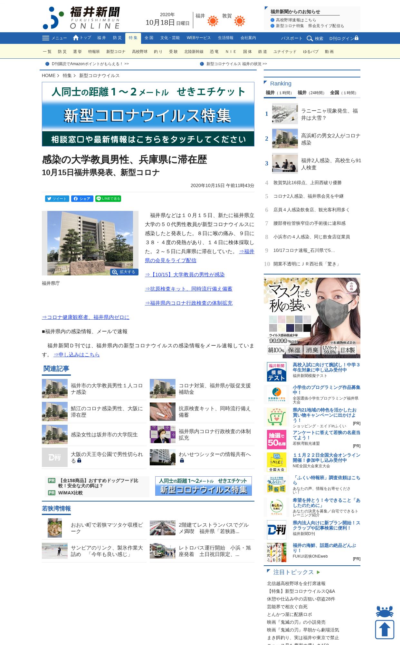Open topic とんかつ屋に配膳ロボ
The image size is (400, 645).
290,614
